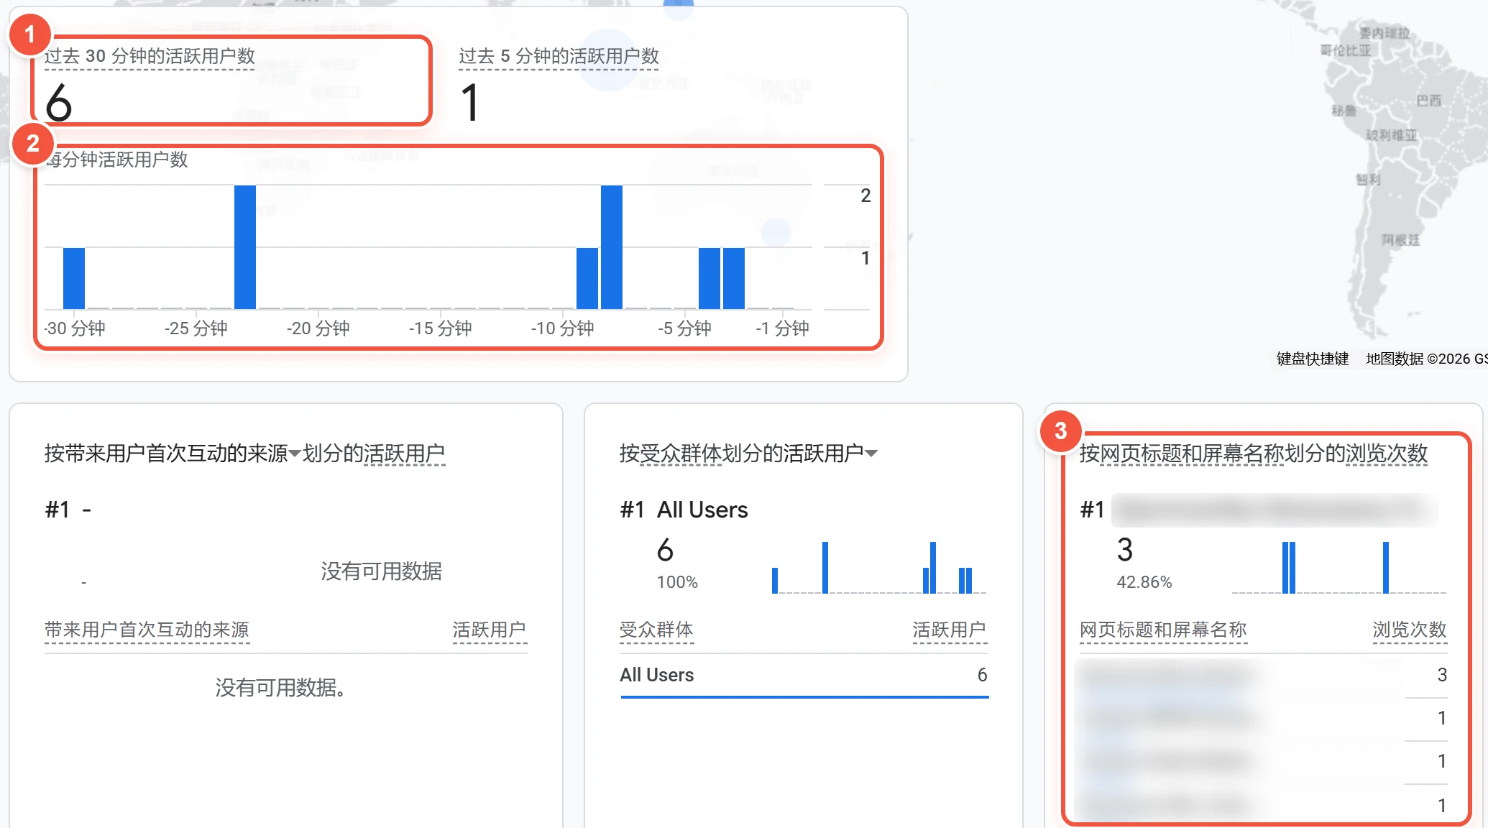Click the page views row with count 3

1263,675
